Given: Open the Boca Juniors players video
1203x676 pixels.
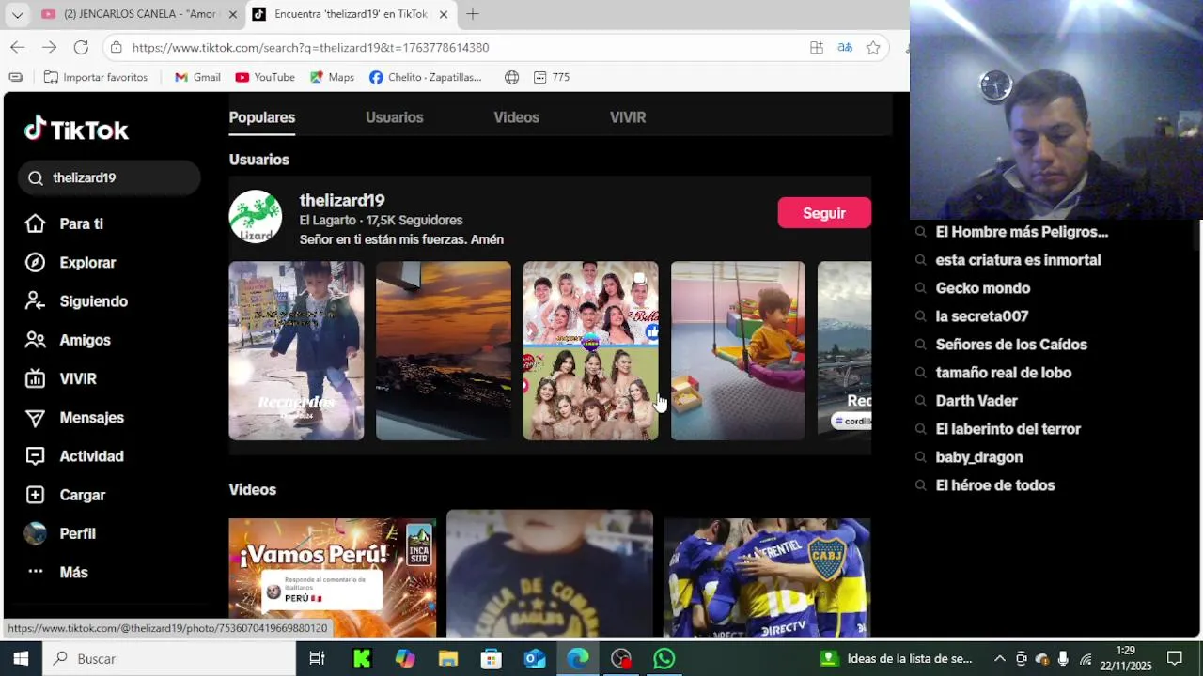Looking at the screenshot, I should click(x=767, y=577).
